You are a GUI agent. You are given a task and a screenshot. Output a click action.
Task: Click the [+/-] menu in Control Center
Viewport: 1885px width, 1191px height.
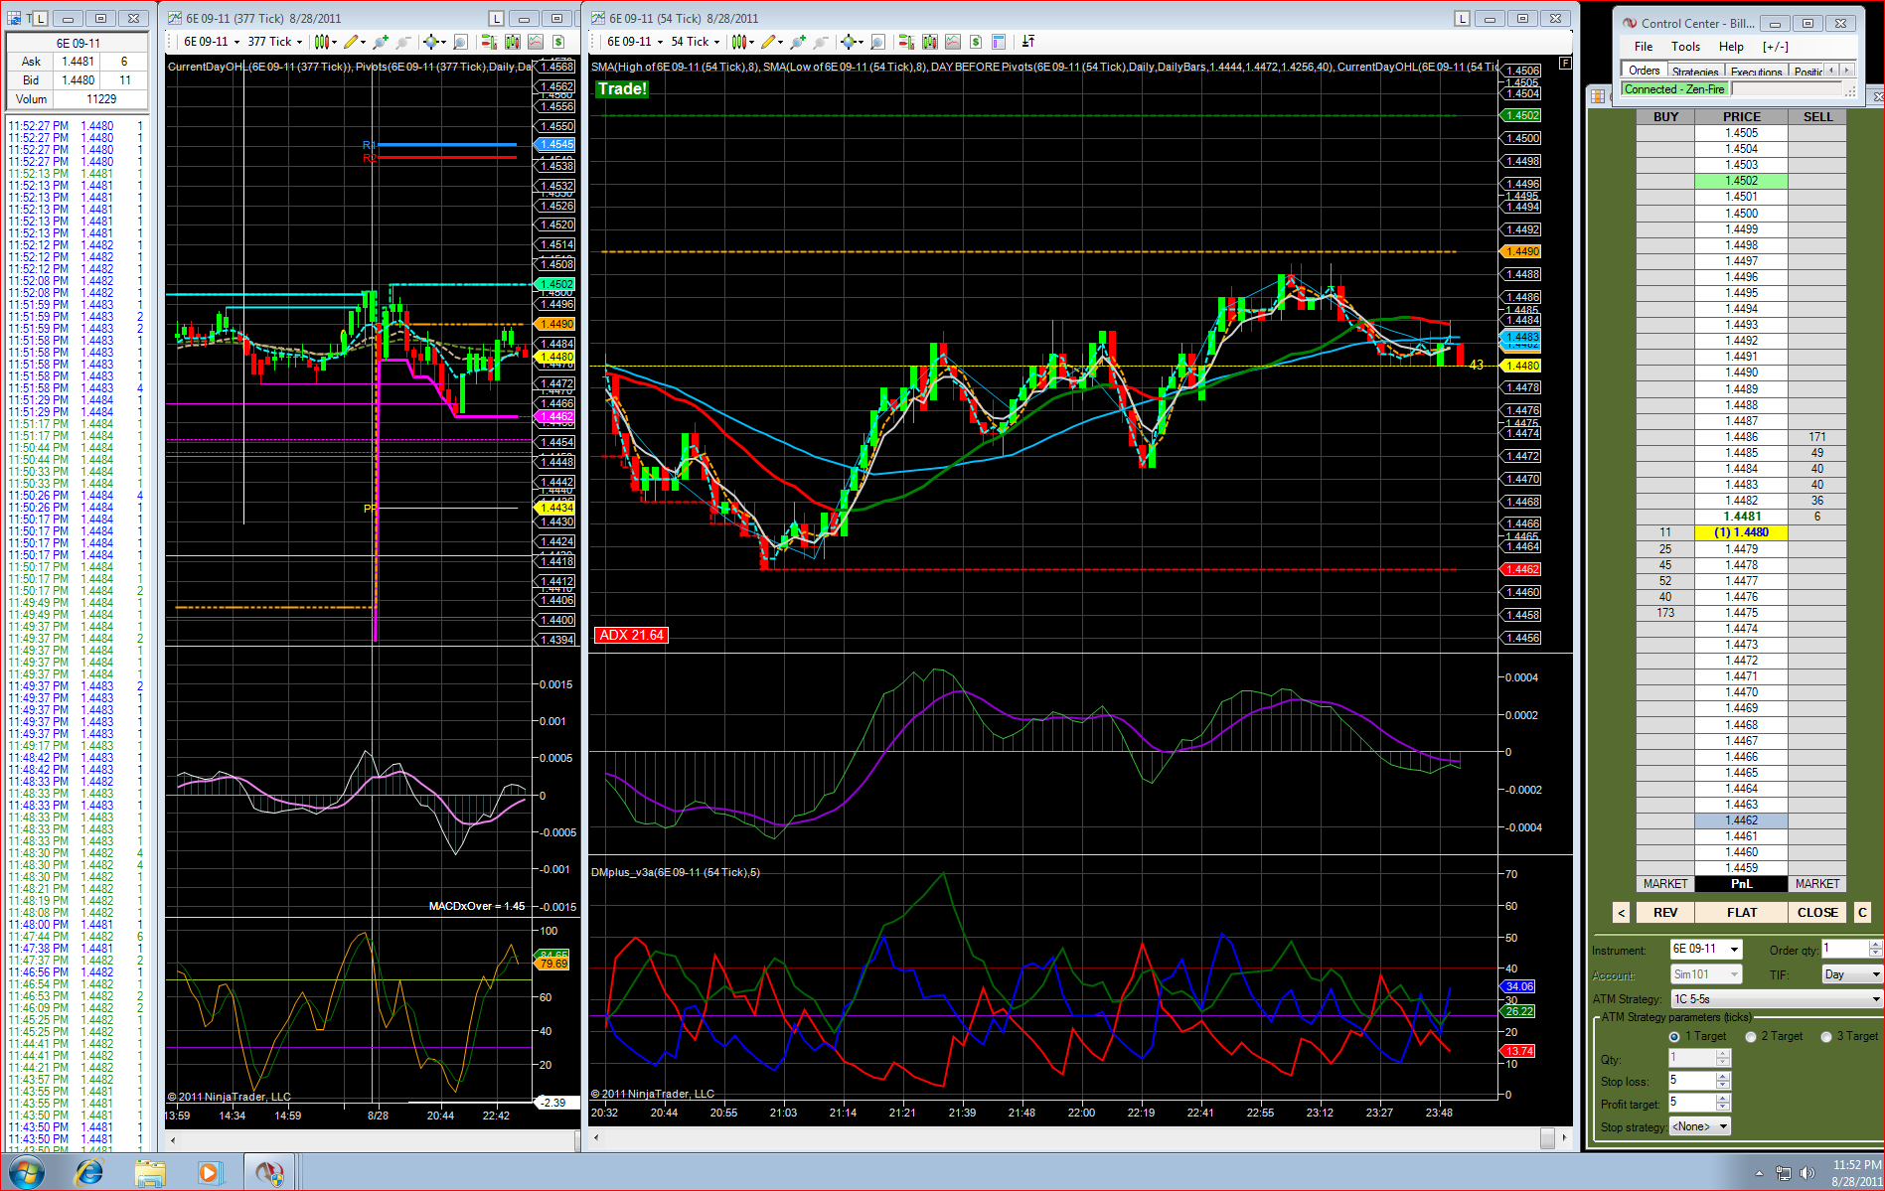click(x=1775, y=47)
